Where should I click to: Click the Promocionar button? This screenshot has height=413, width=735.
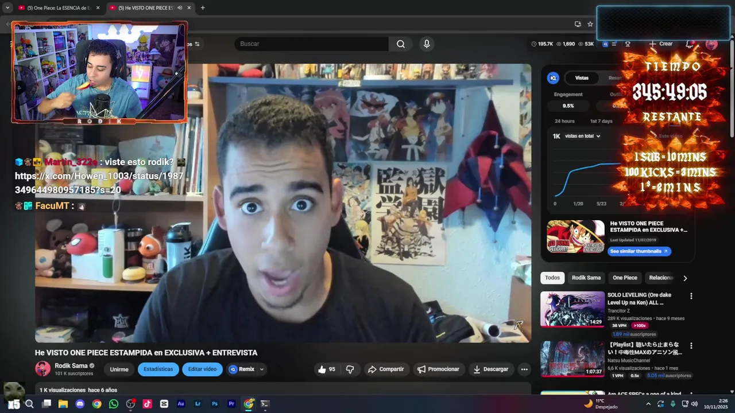click(438, 369)
